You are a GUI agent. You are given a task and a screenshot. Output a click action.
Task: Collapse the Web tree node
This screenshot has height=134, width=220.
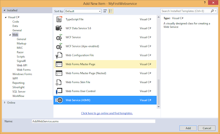click(x=10, y=35)
